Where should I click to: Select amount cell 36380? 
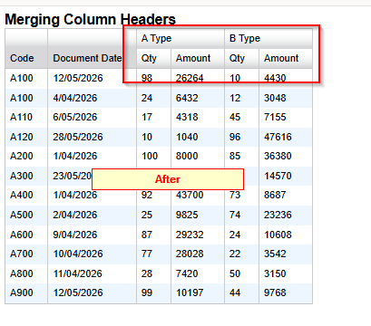[286, 156]
